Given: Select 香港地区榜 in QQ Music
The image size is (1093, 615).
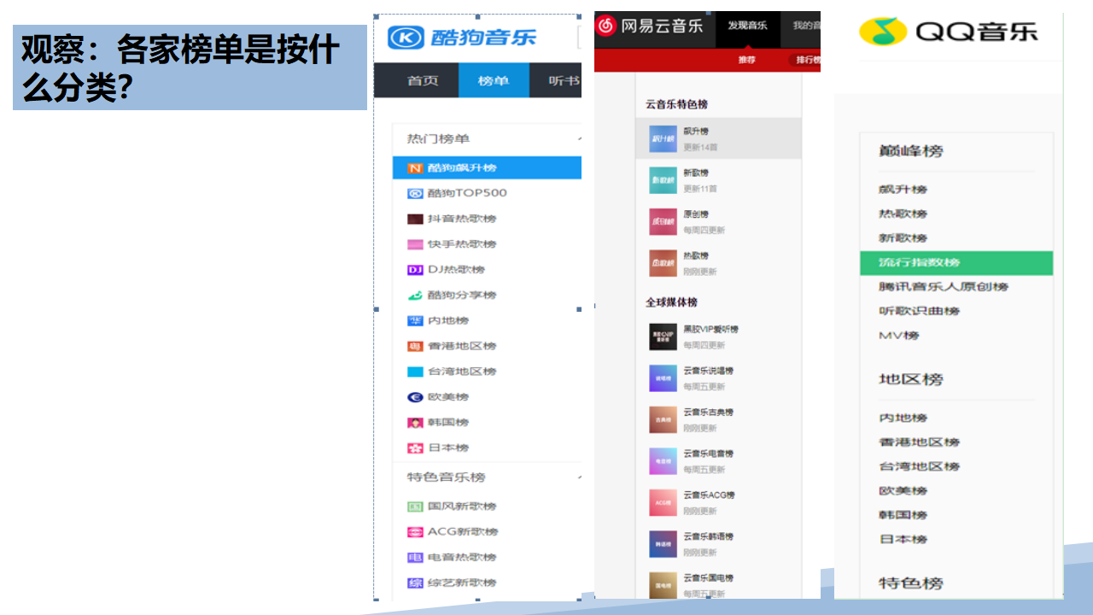Looking at the screenshot, I should coord(919,442).
